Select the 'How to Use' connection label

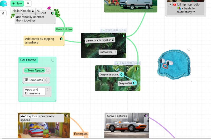pyautogui.click(x=64, y=29)
